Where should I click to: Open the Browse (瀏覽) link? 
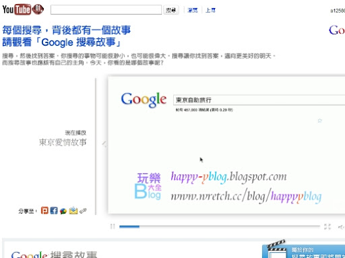tap(193, 10)
